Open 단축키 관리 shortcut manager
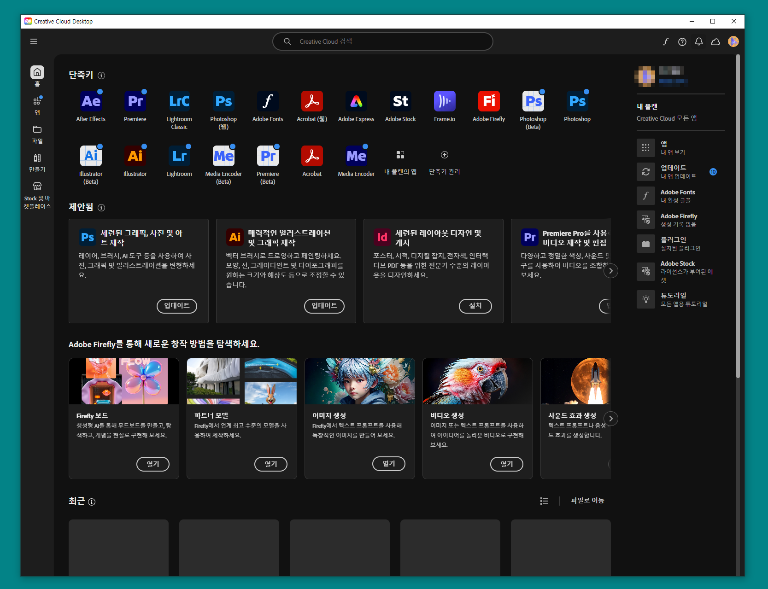Screen dimensions: 768x589 pyautogui.click(x=445, y=162)
